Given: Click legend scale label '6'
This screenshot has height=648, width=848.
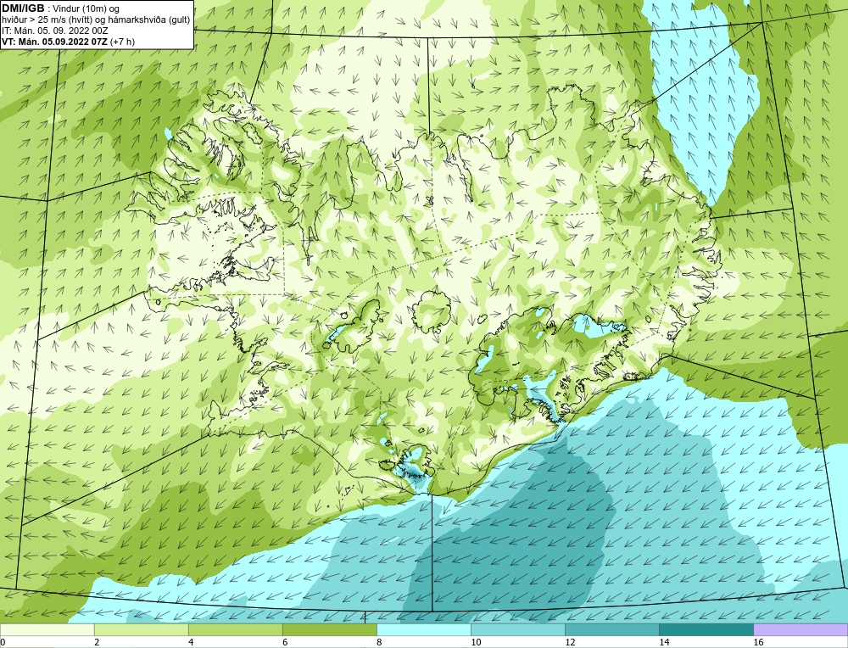Looking at the screenshot, I should tap(285, 642).
